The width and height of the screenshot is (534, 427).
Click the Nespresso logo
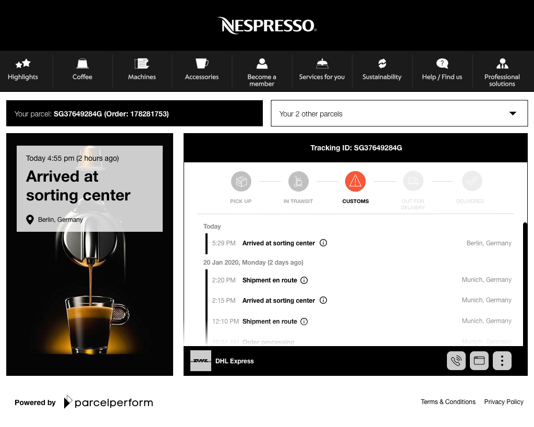pyautogui.click(x=267, y=26)
